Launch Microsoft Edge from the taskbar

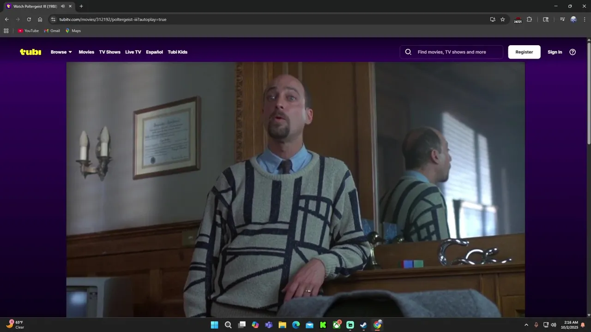tap(296, 325)
